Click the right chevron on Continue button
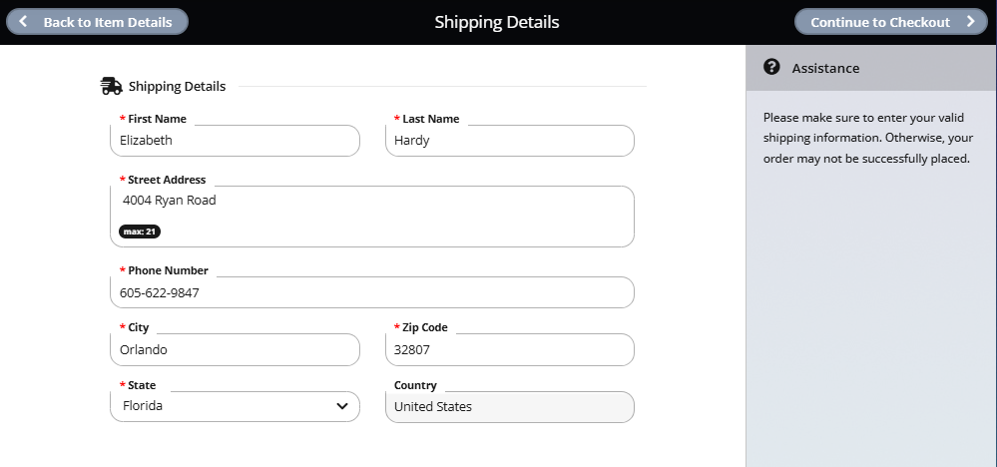 tap(970, 22)
